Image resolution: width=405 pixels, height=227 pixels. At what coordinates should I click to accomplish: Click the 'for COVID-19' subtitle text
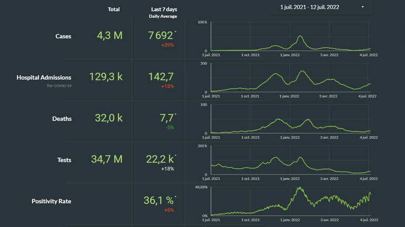[59, 86]
